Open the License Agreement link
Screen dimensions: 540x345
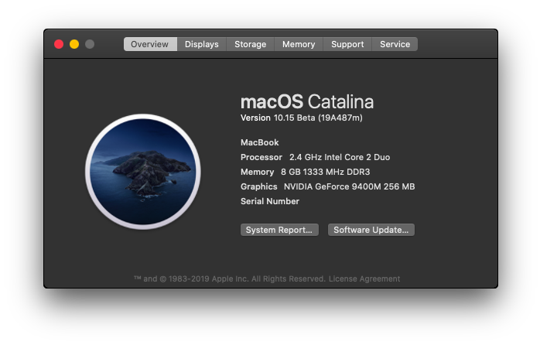364,279
